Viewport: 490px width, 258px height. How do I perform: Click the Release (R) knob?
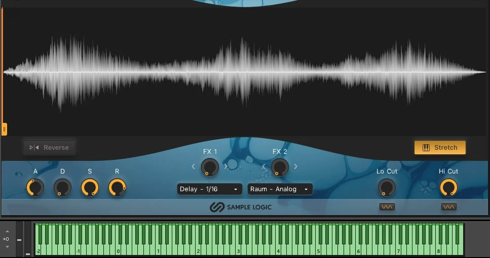[117, 188]
